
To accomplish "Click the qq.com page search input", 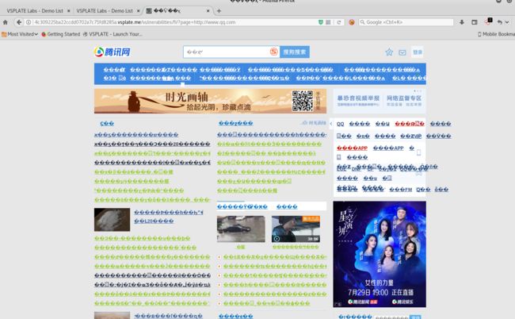I will tap(227, 52).
